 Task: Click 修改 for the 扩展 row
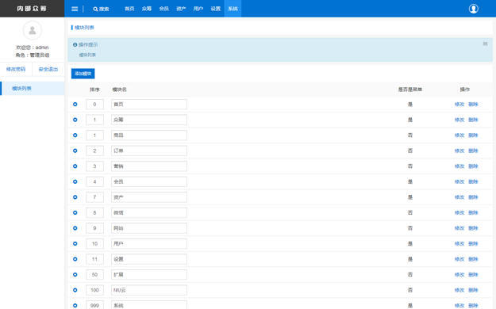click(459, 275)
